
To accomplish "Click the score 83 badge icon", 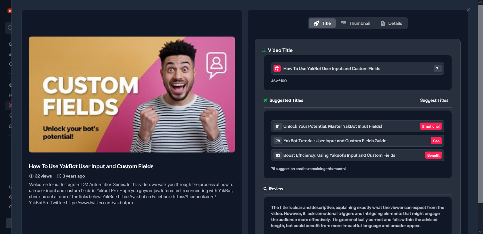I will point(278,155).
